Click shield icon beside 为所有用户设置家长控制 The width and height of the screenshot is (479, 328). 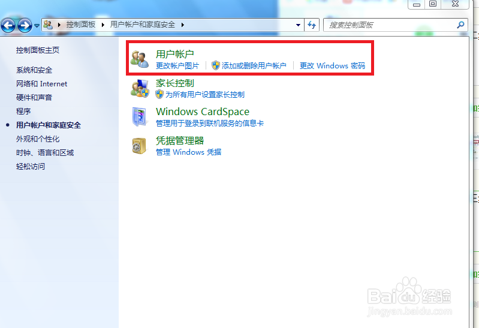159,95
